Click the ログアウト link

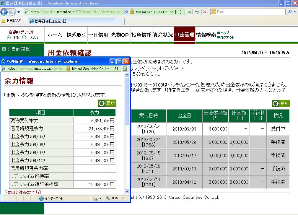[x=227, y=38]
